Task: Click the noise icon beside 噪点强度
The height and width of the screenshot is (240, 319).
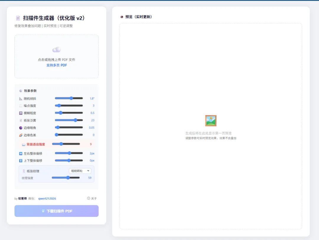Action: point(21,106)
